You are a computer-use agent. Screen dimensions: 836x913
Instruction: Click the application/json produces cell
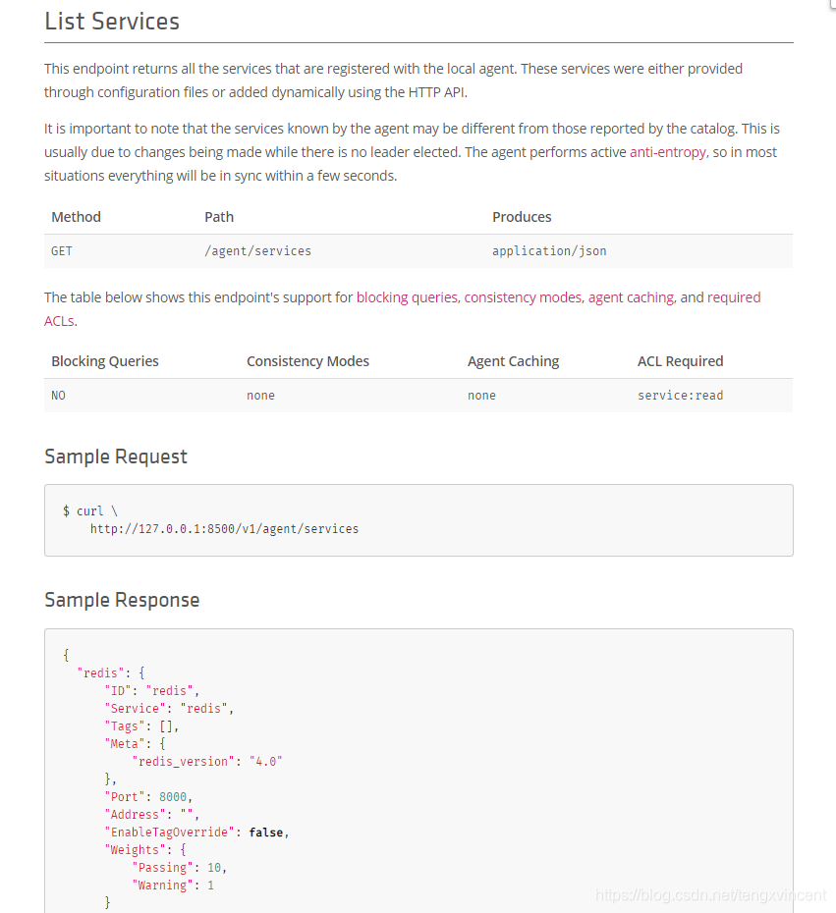(549, 251)
